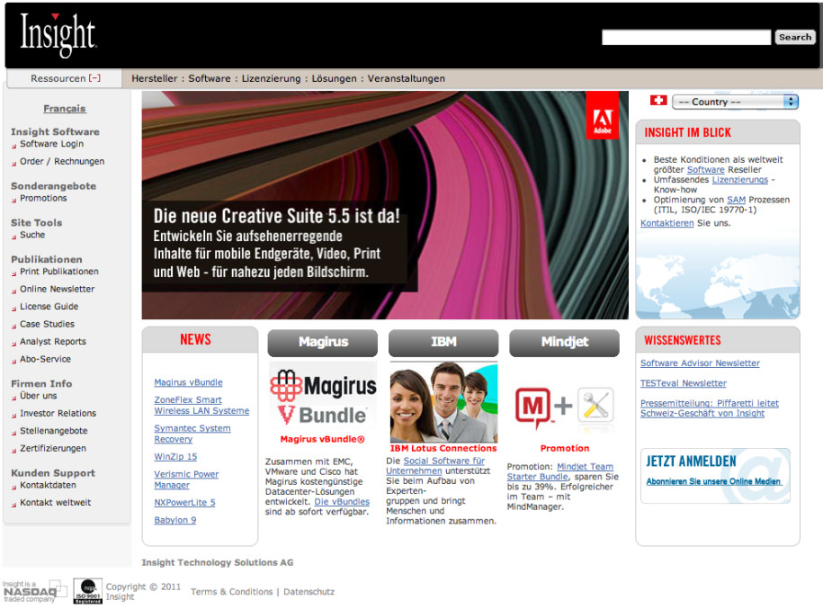Open the Symantec System Recovery news link

192,434
